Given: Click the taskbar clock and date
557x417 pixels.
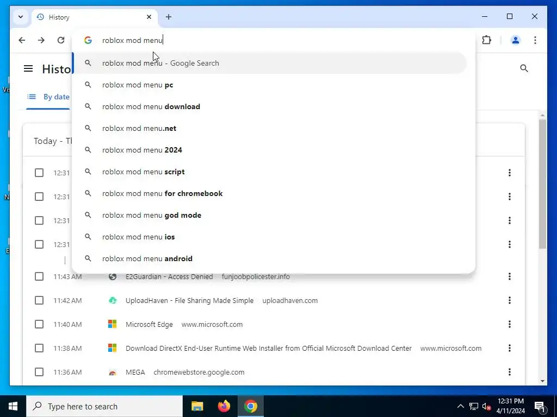Looking at the screenshot, I should click(510, 406).
